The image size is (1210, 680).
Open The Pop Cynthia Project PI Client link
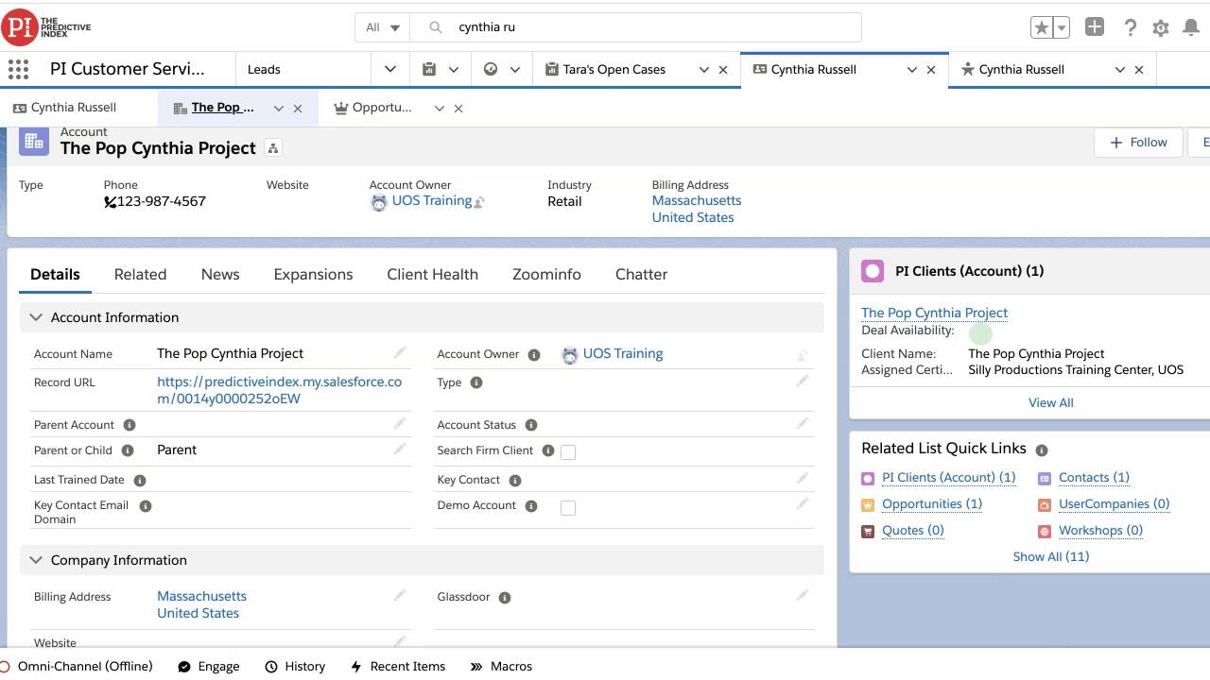click(934, 313)
